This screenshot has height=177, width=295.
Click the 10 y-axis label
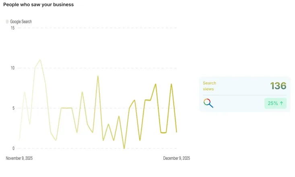[x=12, y=68]
